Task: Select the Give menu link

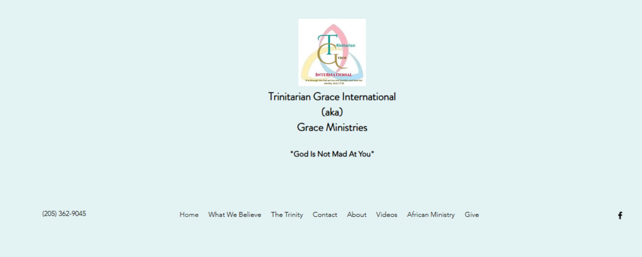Action: pos(471,214)
